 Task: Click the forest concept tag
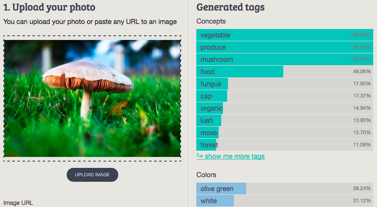(x=209, y=145)
